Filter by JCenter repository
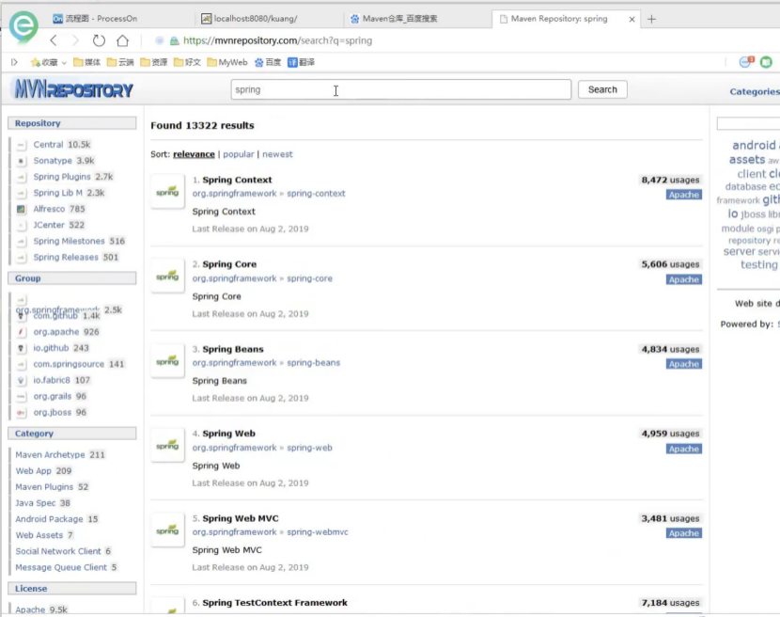780x617 pixels. [x=50, y=225]
